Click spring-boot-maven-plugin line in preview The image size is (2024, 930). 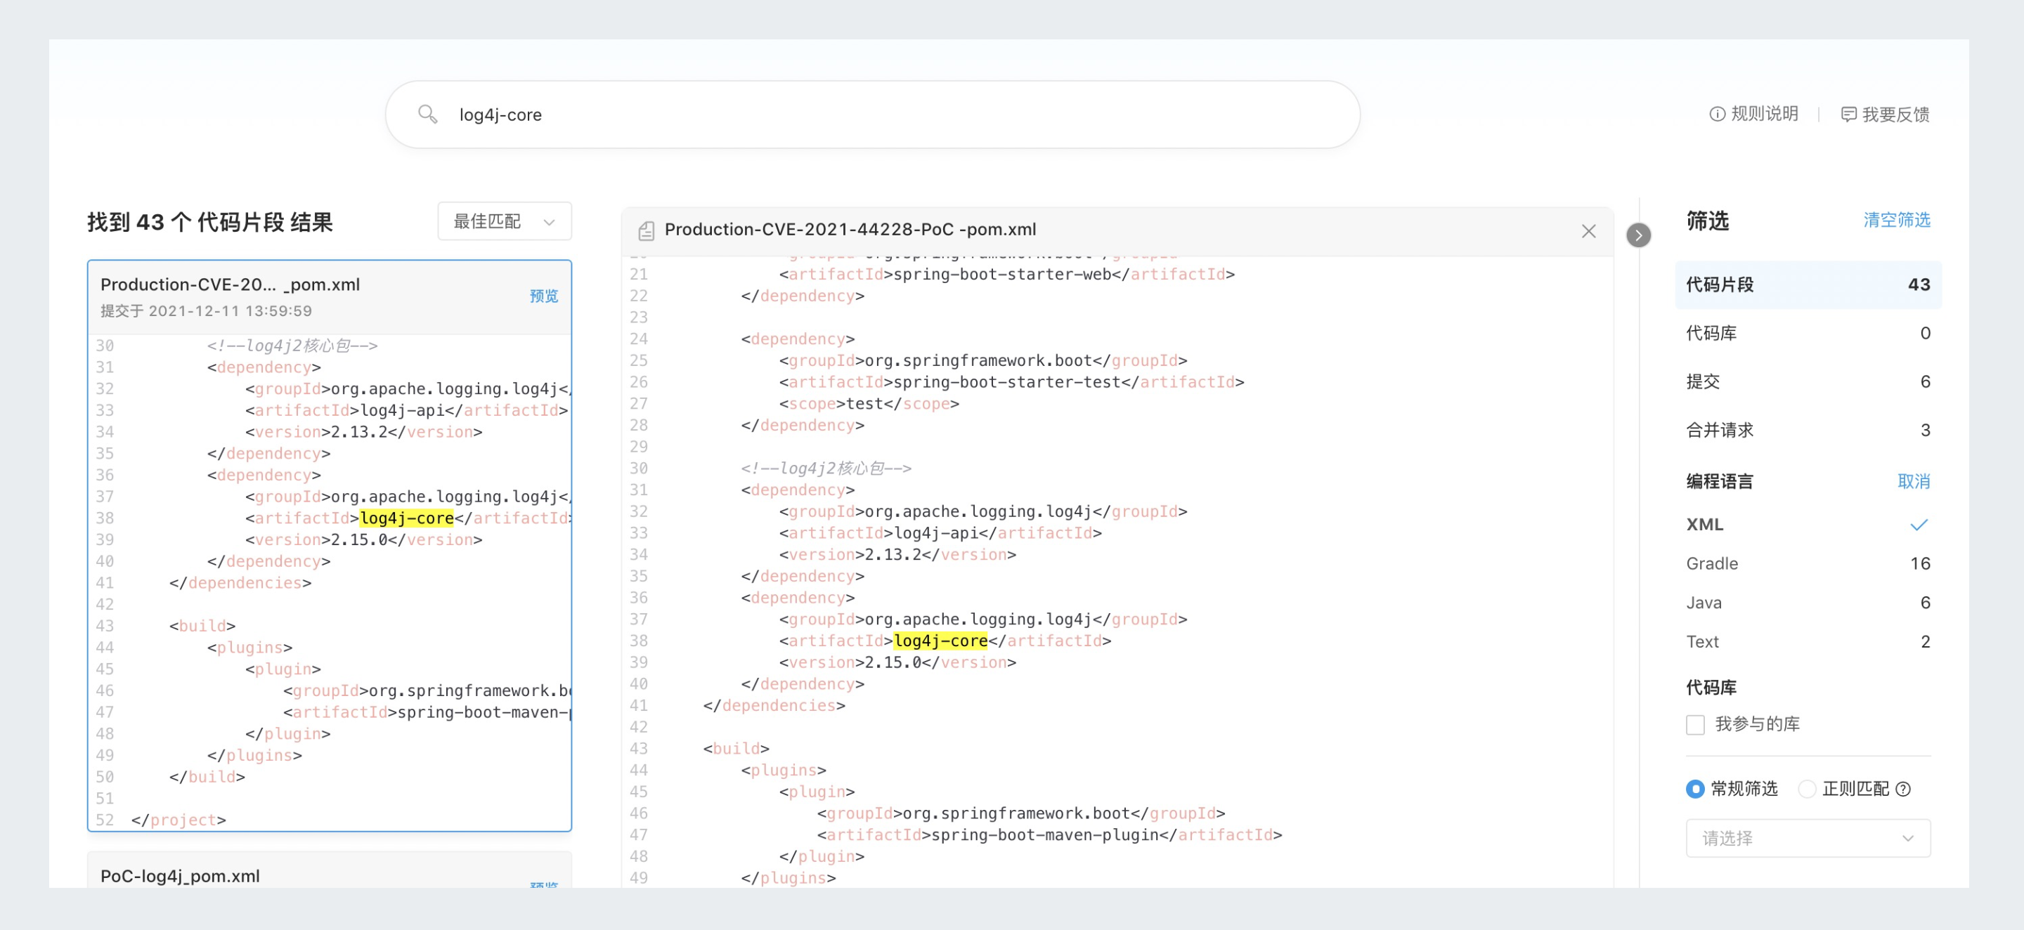1049,835
